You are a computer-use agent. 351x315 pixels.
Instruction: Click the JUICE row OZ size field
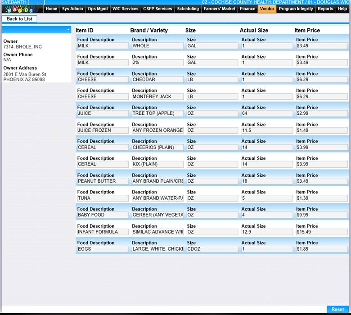tap(212, 113)
